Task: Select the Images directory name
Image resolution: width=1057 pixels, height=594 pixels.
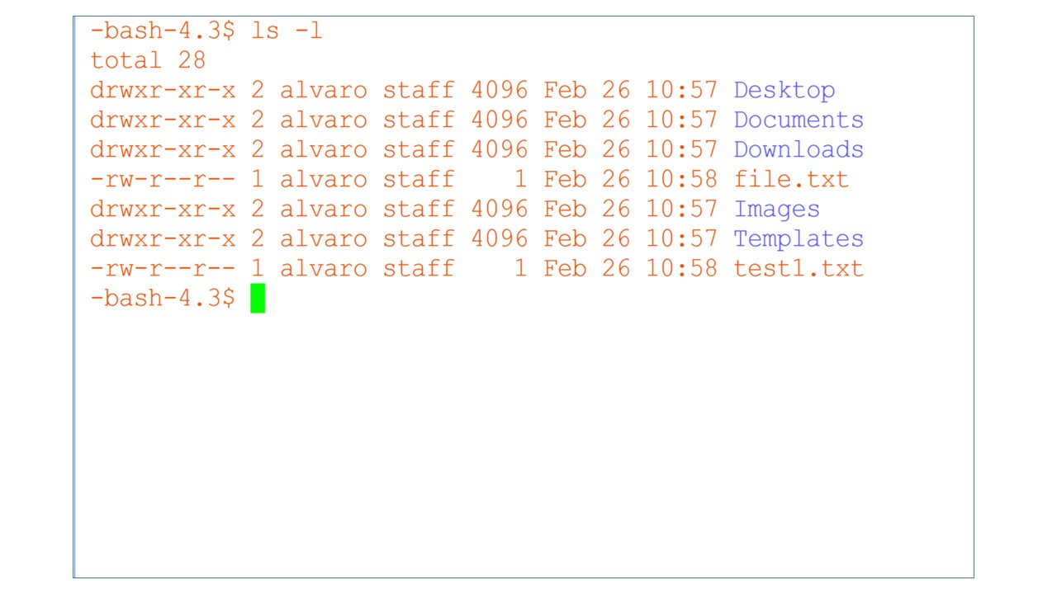Action: coord(777,210)
